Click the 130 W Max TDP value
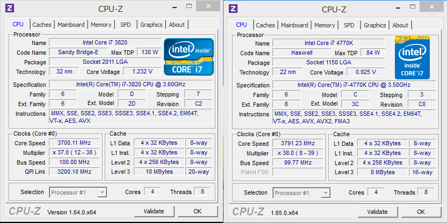This screenshot has height=223, width=447. (149, 52)
